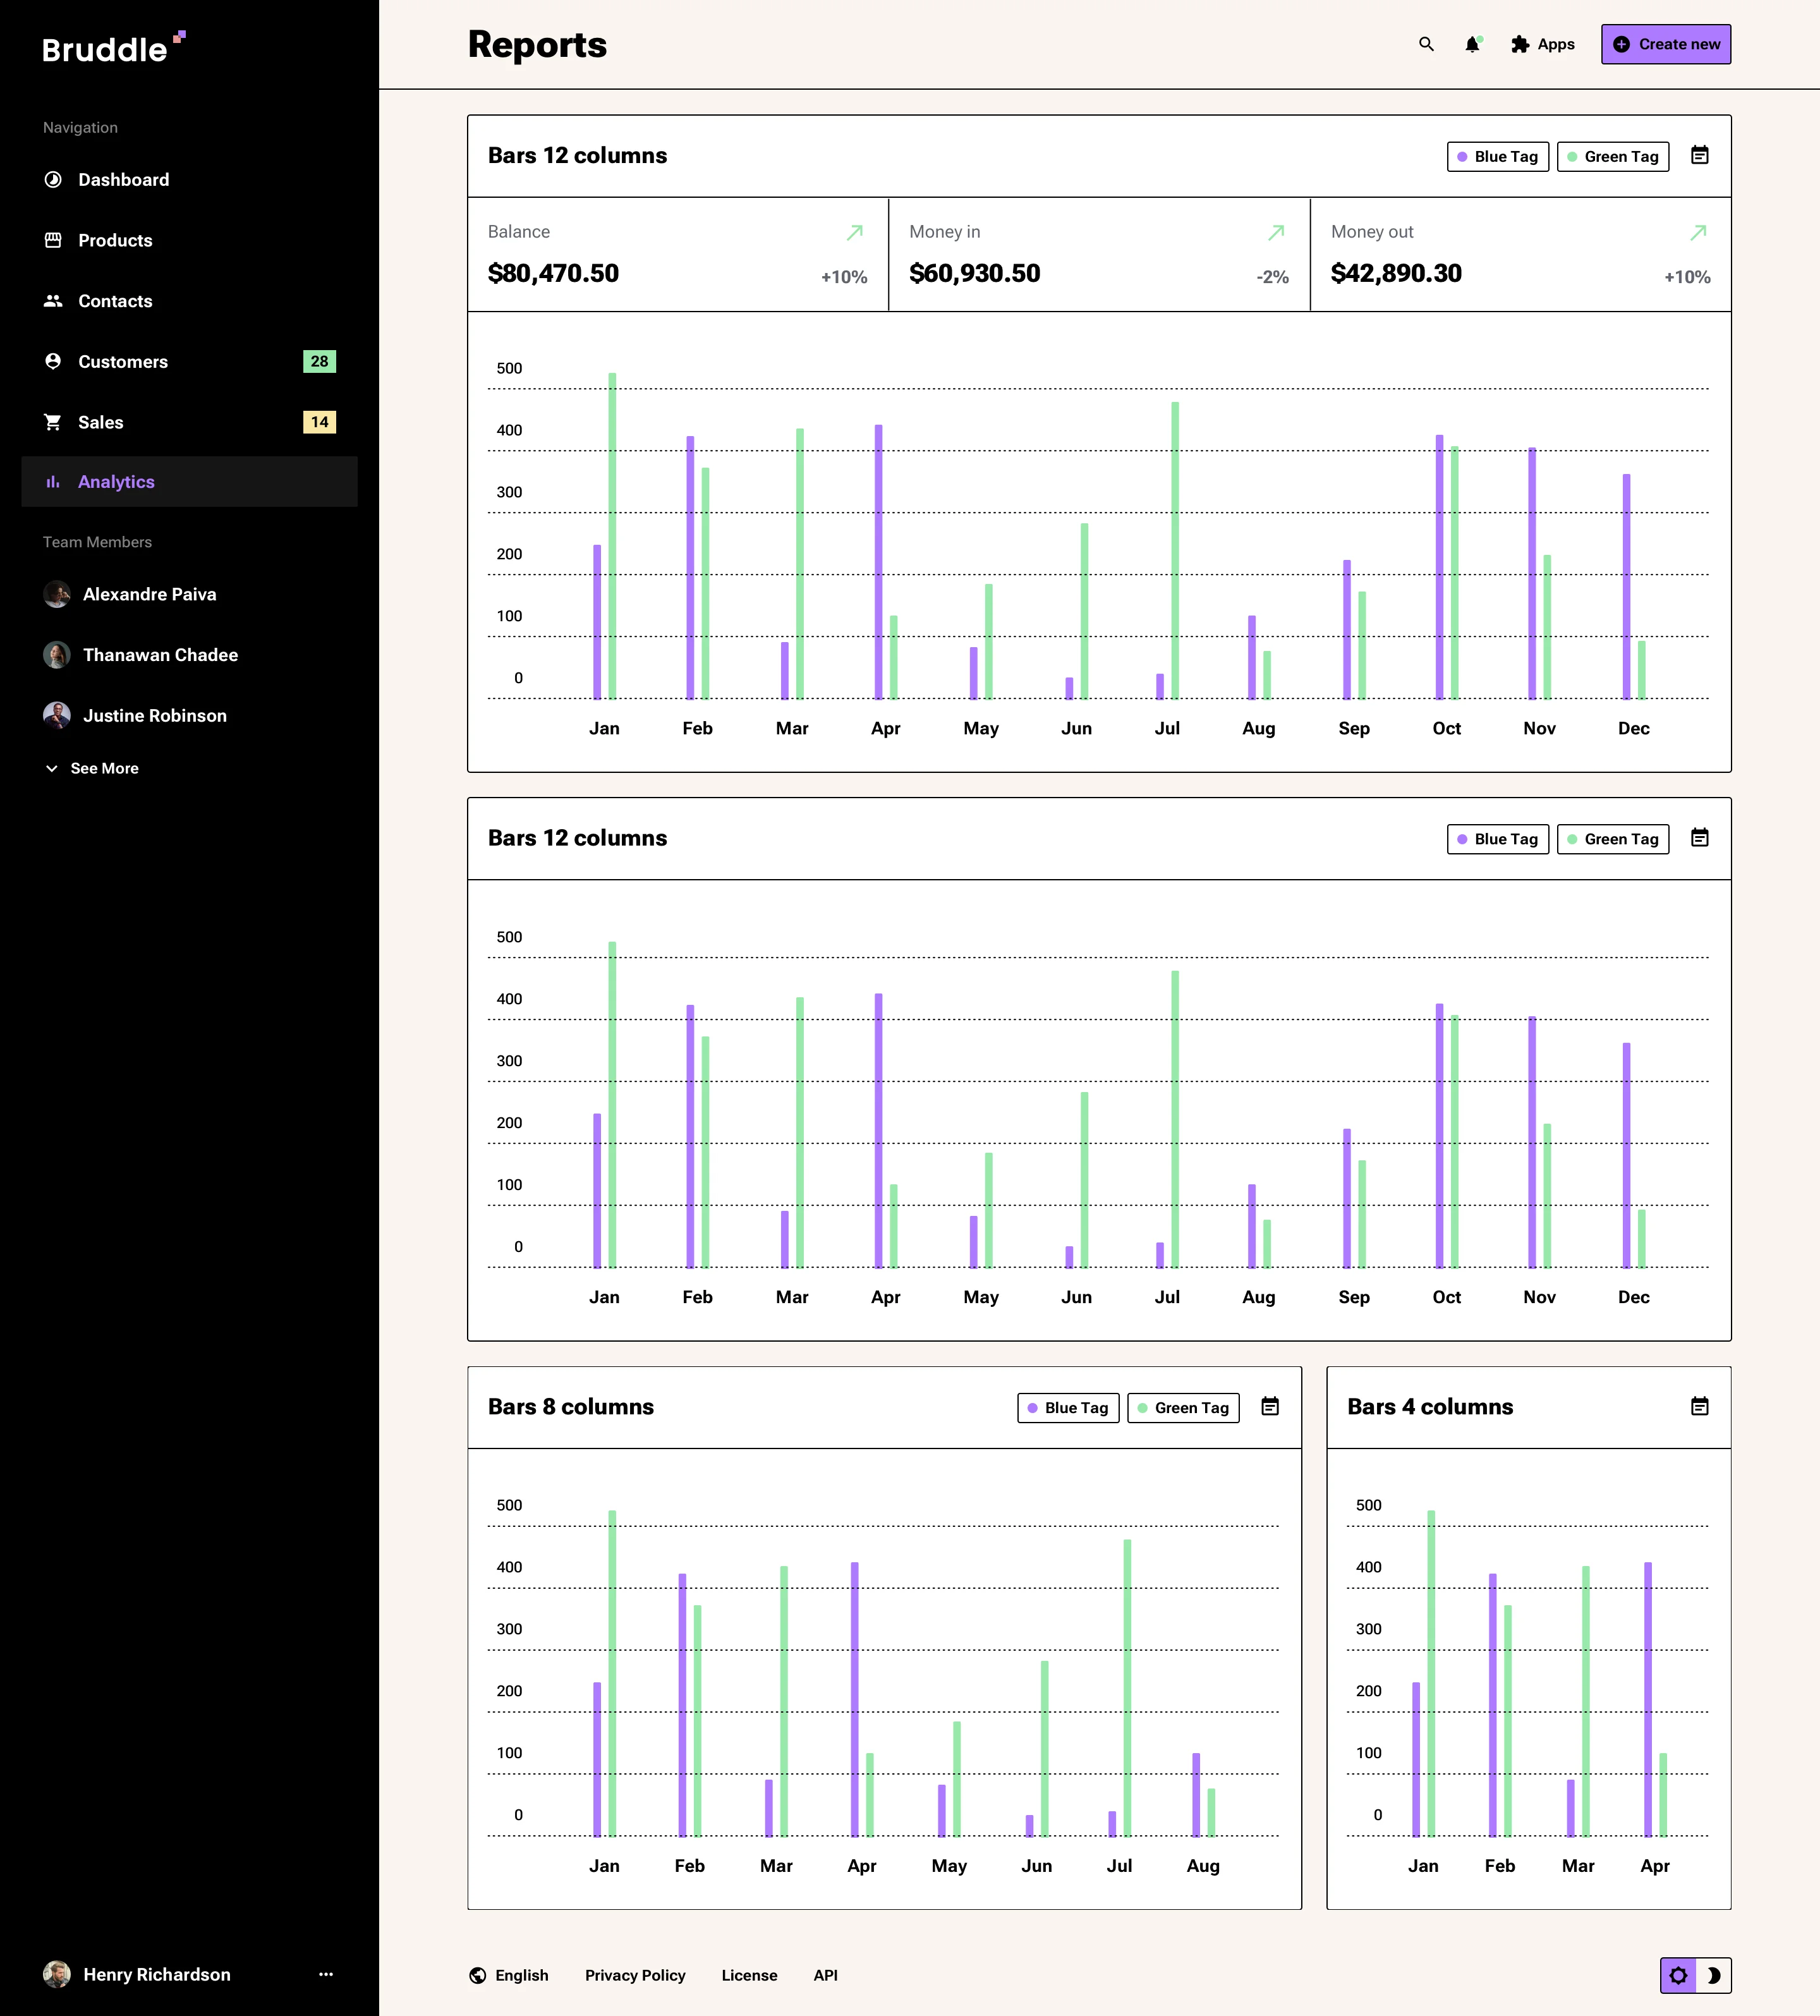Toggle the Blue Tag legend on Bars 12 columns
The height and width of the screenshot is (2016, 1820).
1497,156
